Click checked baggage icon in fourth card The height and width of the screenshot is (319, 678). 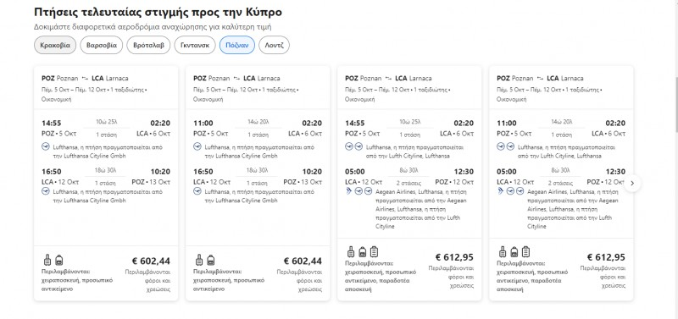pos(525,251)
